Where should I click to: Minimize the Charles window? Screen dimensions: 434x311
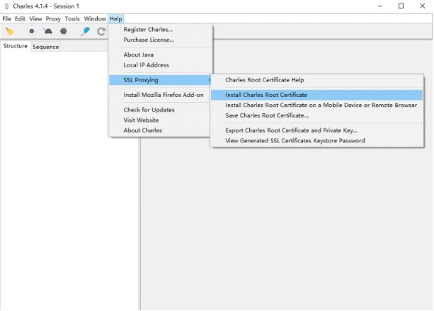coord(379,6)
